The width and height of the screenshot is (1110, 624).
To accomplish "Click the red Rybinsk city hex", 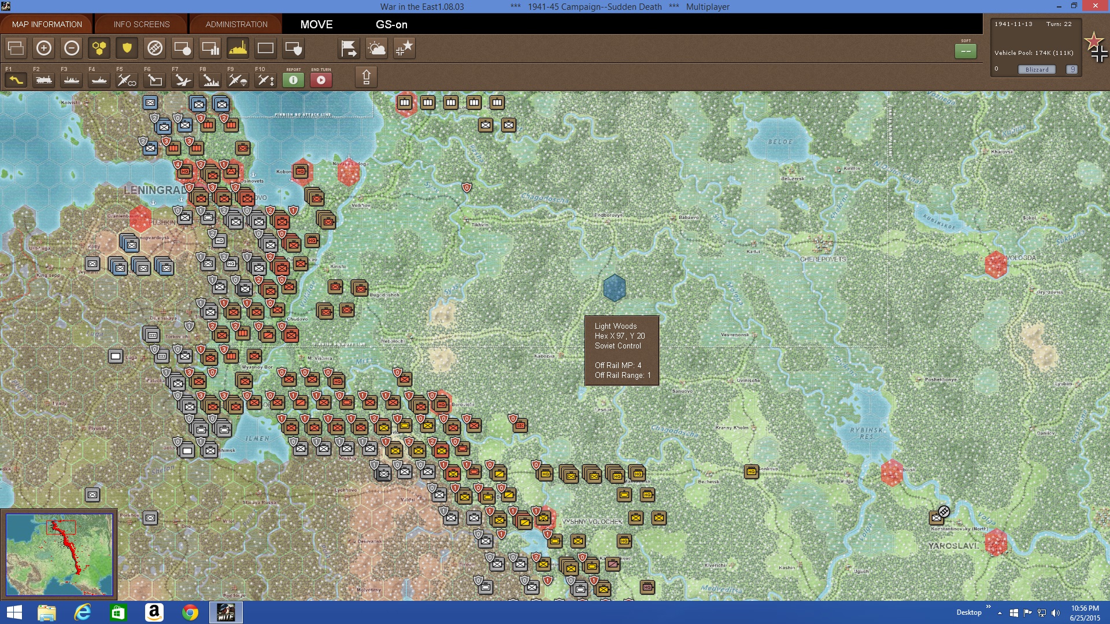I will [x=891, y=473].
